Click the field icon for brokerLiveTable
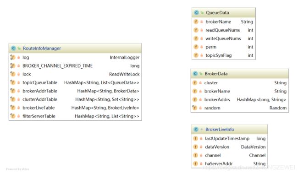298x174 pixels. click(x=13, y=108)
